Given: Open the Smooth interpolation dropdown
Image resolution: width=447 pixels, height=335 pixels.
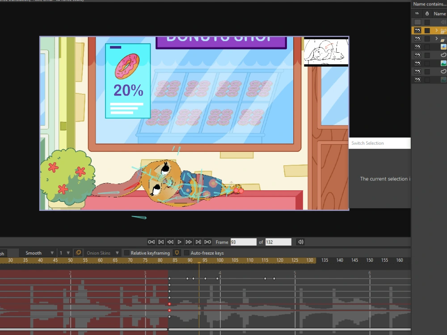Looking at the screenshot, I should [37, 253].
